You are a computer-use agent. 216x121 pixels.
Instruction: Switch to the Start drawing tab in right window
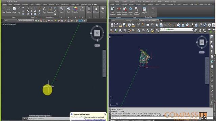click(x=114, y=21)
